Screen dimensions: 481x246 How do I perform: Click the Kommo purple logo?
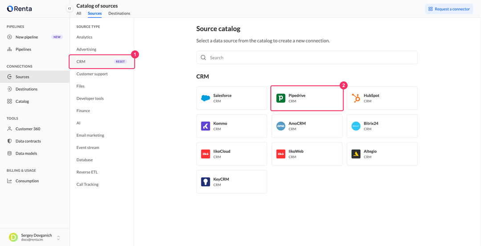tap(205, 126)
